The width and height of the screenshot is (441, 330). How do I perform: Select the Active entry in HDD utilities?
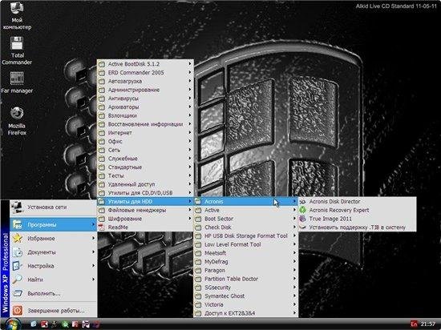click(x=245, y=210)
